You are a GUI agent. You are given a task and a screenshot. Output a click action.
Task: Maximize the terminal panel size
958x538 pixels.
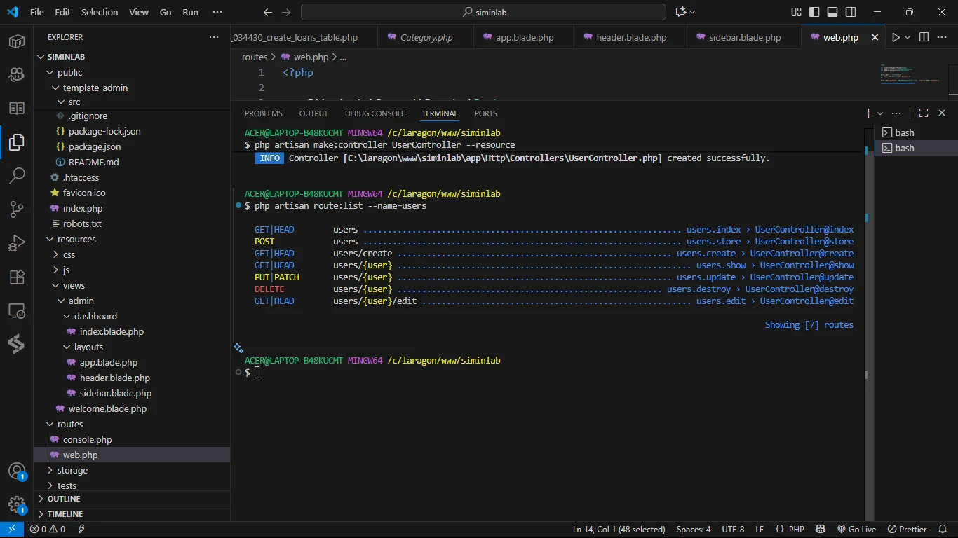coord(924,113)
